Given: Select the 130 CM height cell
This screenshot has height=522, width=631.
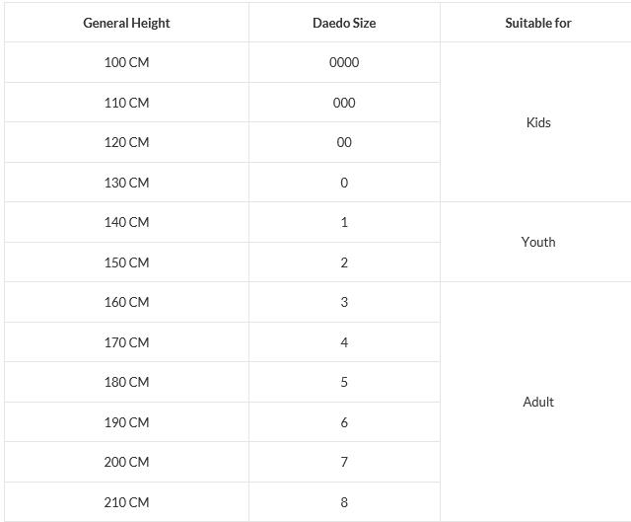Looking at the screenshot, I should pos(127,183).
